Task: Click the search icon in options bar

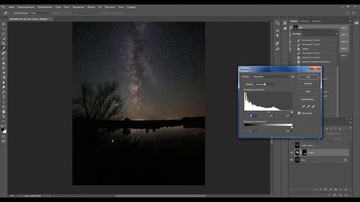Action: coord(348,13)
